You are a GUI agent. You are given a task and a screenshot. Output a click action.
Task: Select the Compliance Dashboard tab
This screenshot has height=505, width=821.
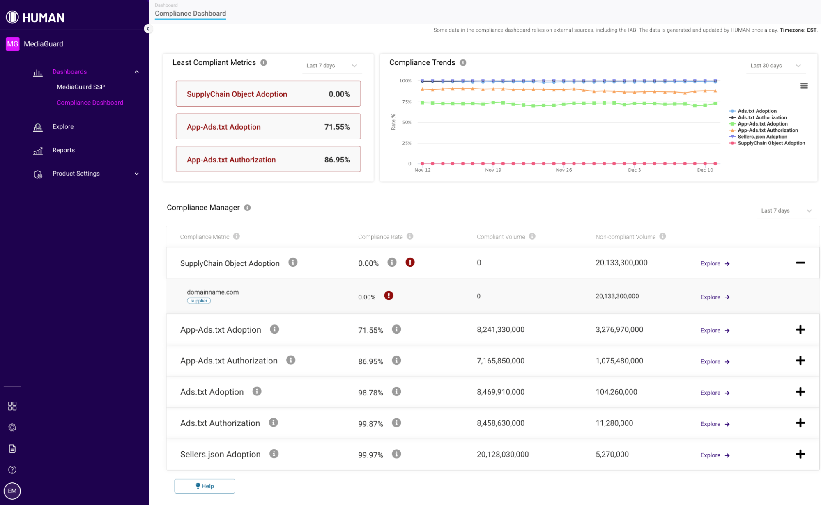coord(190,14)
